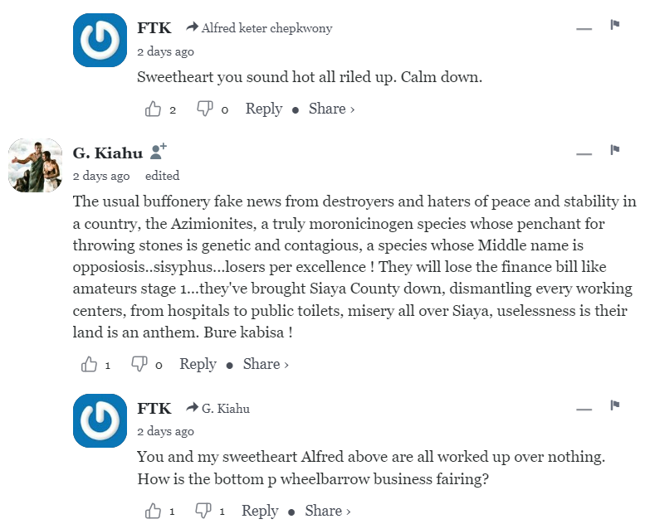The image size is (645, 524).
Task: Upvote FTK's wheelbarrow business reply
Action: pos(154,511)
